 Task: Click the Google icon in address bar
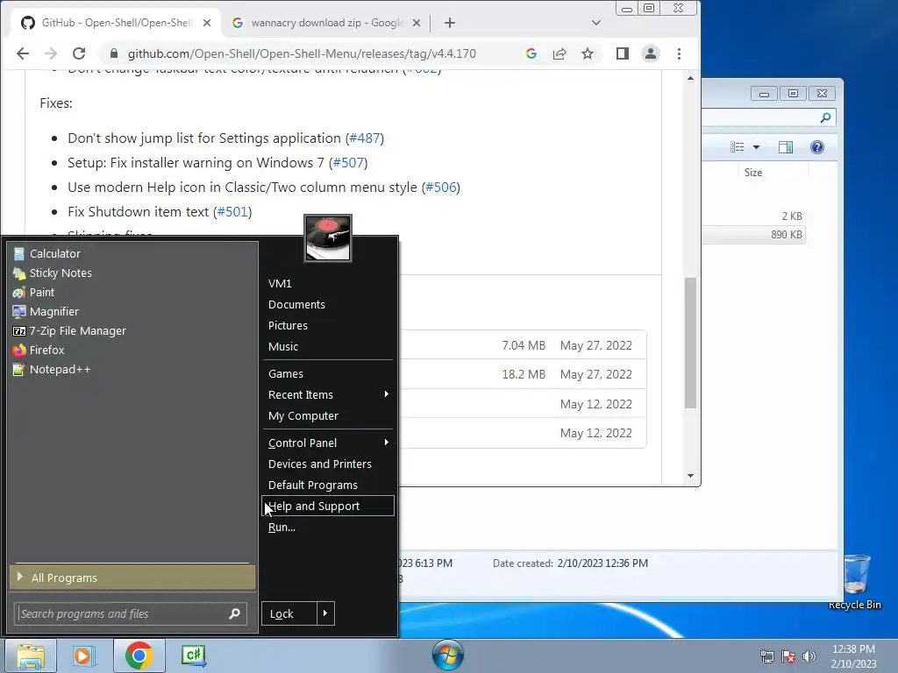531,53
